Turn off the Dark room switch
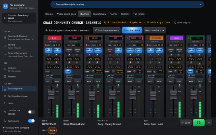Image resolution: width=216 pixels, height=135 pixels. tap(31, 121)
